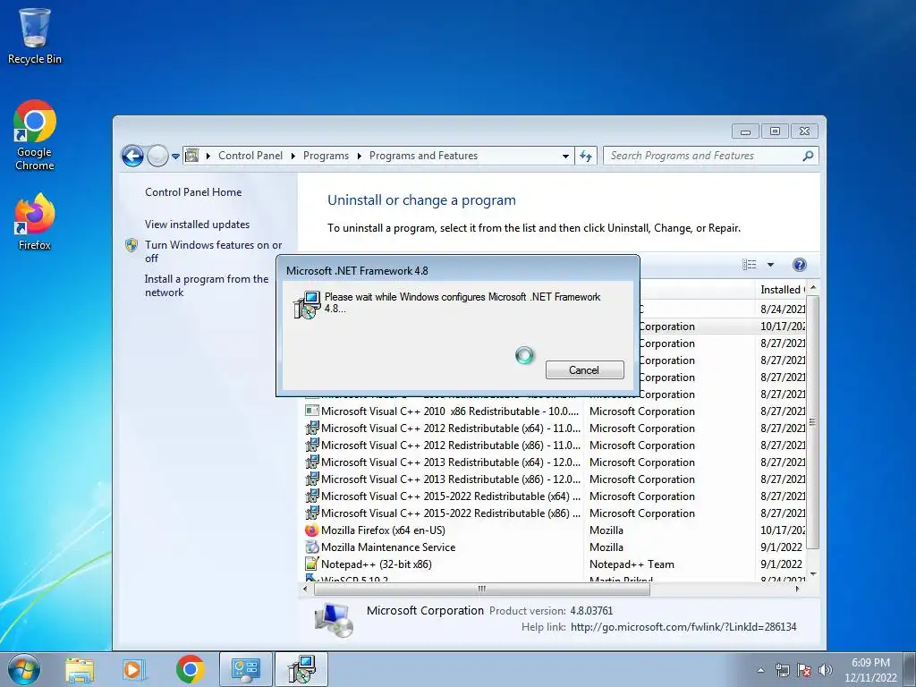The width and height of the screenshot is (916, 687).
Task: Click the blue Help question mark icon
Action: point(799,265)
